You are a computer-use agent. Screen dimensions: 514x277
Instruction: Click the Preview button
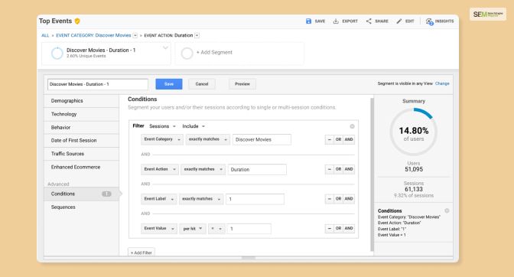click(x=242, y=84)
